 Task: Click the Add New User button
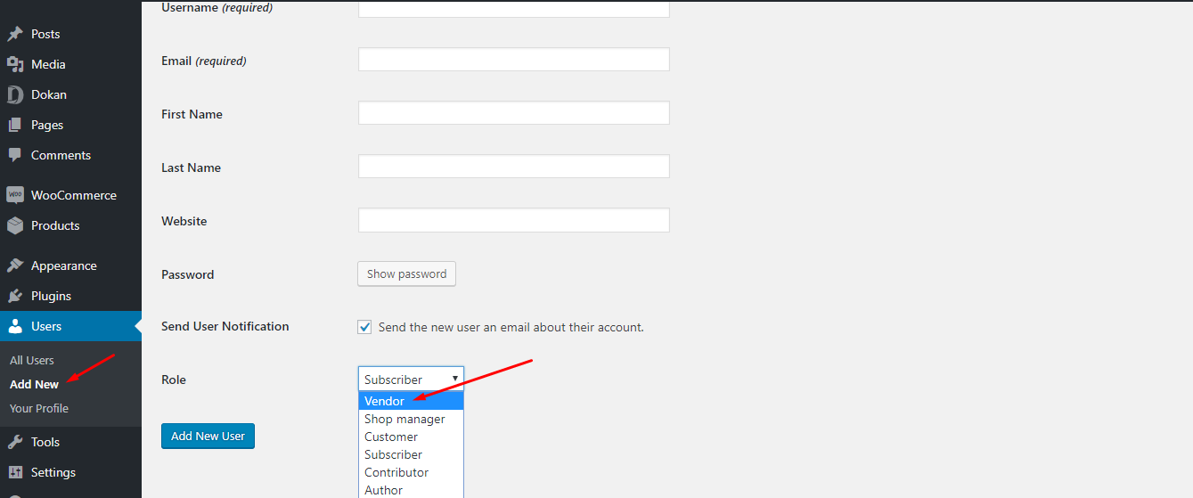[208, 436]
